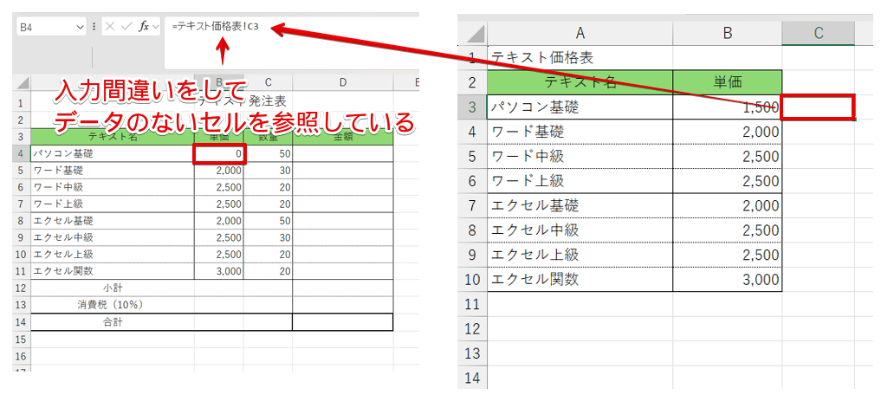Click the 1,500 price cell
The width and height of the screenshot is (881, 408).
click(727, 107)
